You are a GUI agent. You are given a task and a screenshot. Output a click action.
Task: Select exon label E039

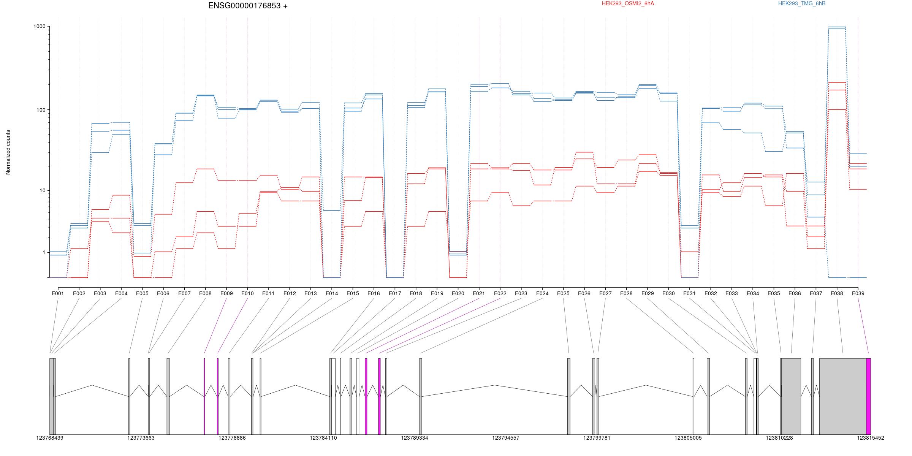[858, 293]
